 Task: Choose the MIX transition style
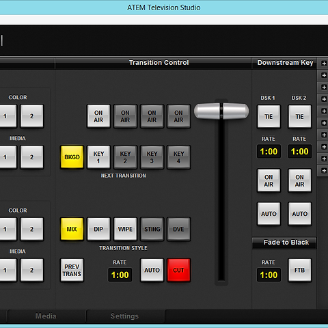tap(72, 229)
